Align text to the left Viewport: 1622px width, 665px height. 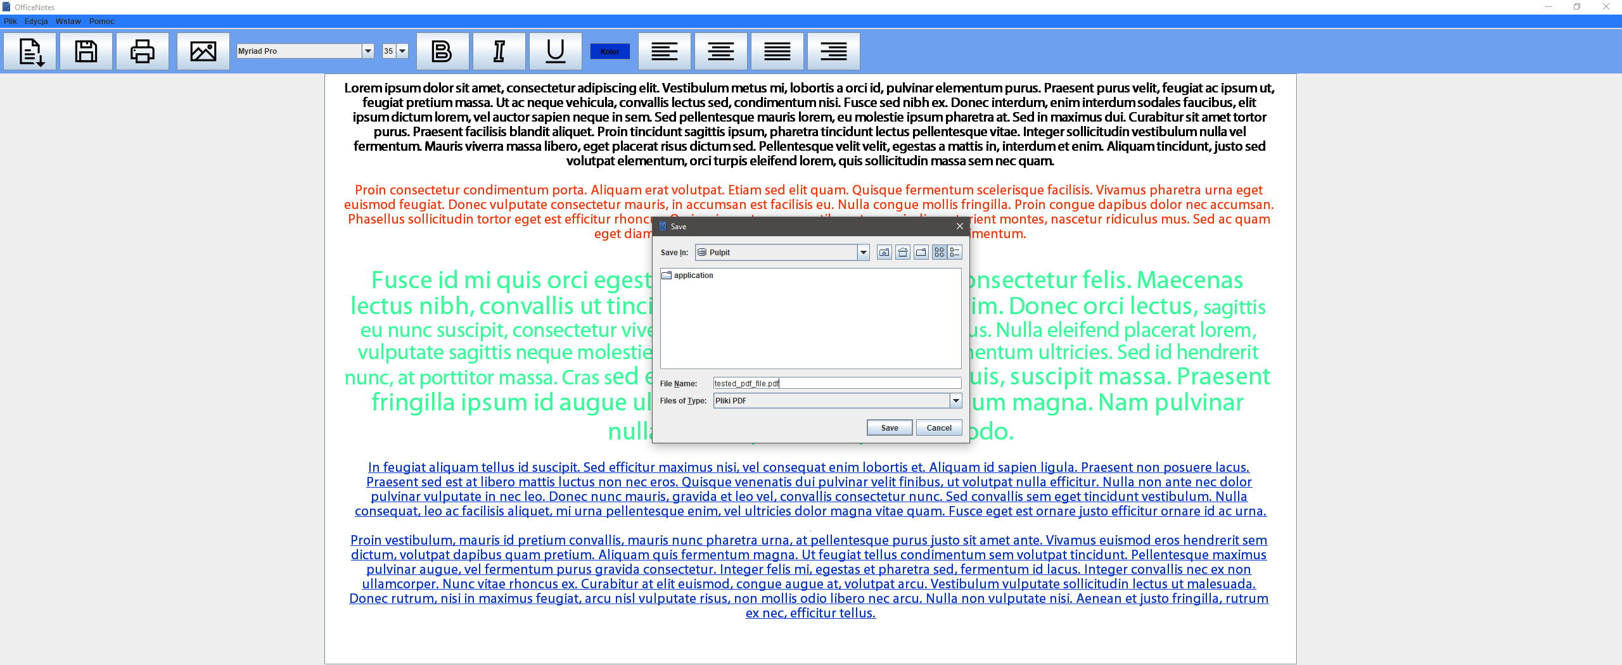[x=665, y=51]
